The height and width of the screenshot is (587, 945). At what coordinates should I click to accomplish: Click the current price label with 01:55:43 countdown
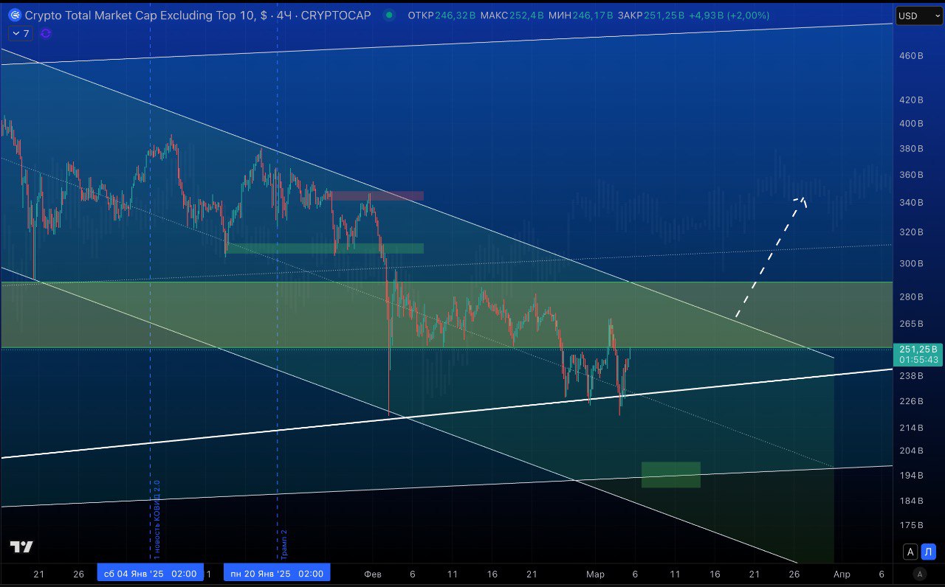click(918, 354)
